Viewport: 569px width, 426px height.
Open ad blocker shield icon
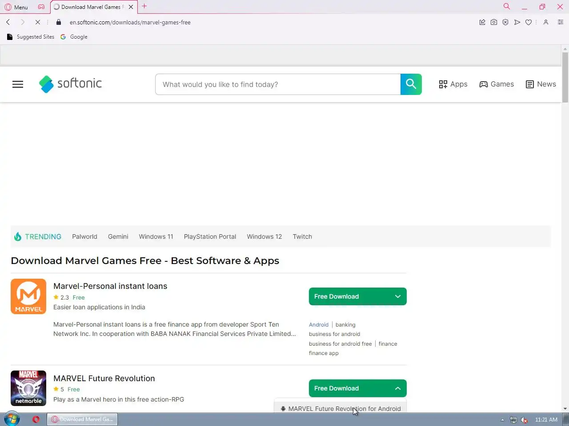[505, 22]
